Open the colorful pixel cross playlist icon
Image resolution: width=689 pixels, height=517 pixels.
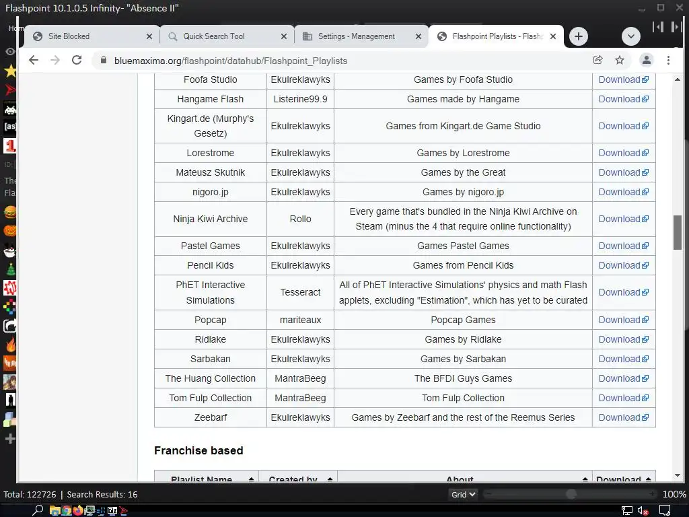[x=9, y=306]
